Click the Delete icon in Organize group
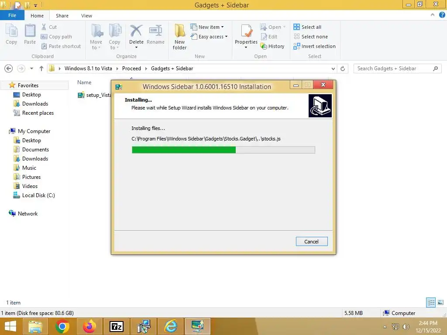The width and height of the screenshot is (447, 335). (x=136, y=37)
